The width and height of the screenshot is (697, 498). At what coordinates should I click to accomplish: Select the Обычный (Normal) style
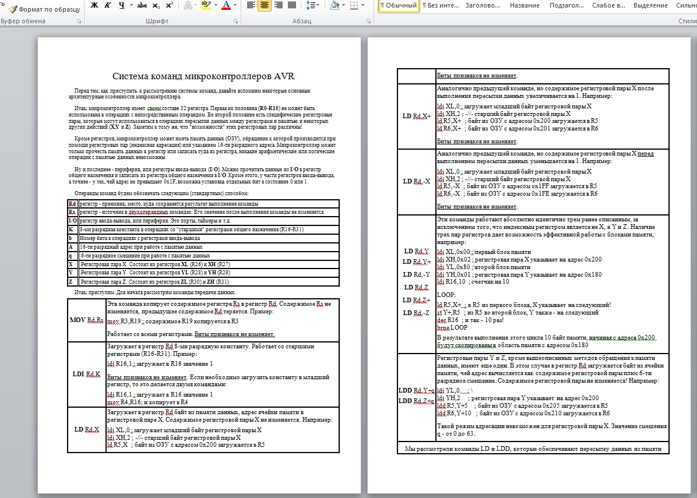(x=399, y=5)
